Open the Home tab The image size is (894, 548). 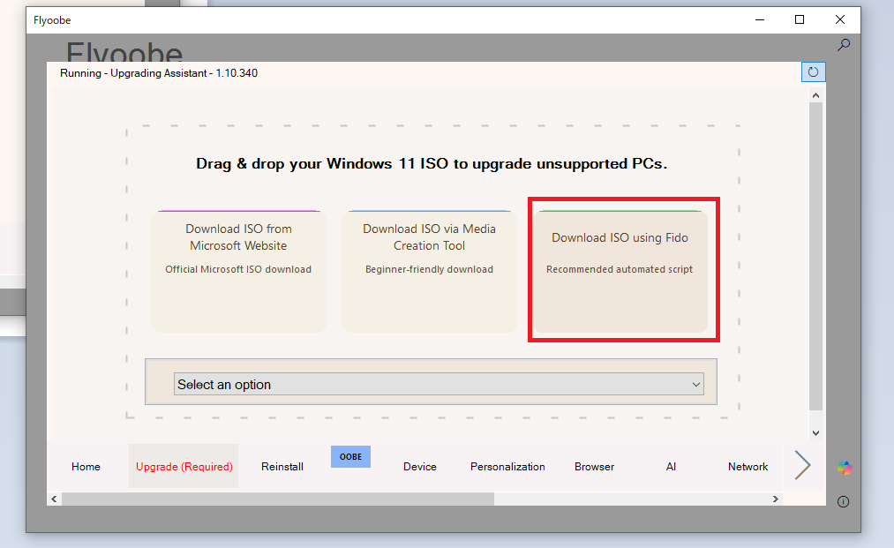[x=86, y=466]
